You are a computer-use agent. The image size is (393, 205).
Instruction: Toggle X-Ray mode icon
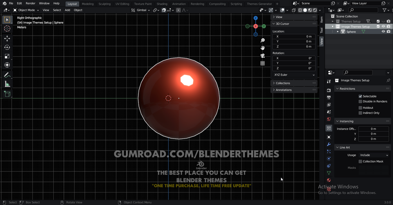(x=294, y=10)
